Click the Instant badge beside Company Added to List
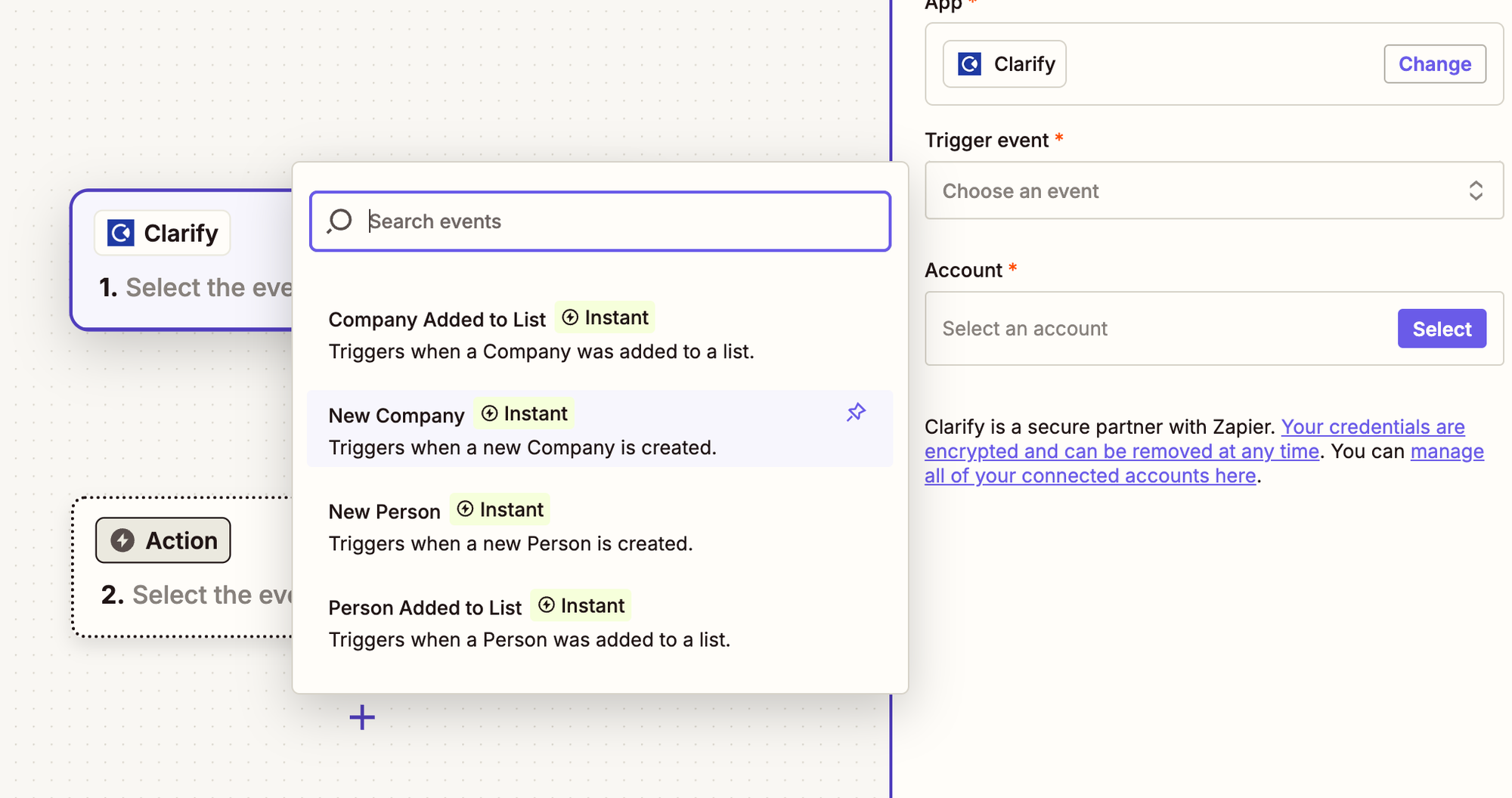Viewport: 1512px width, 798px height. click(x=605, y=317)
